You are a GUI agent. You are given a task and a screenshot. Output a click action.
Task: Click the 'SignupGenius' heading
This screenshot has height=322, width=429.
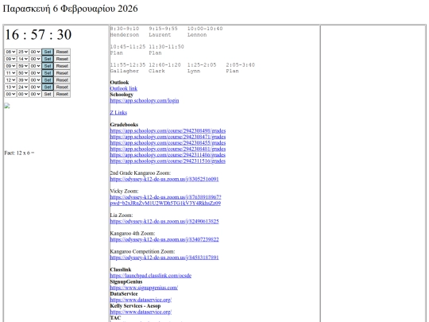point(126,281)
